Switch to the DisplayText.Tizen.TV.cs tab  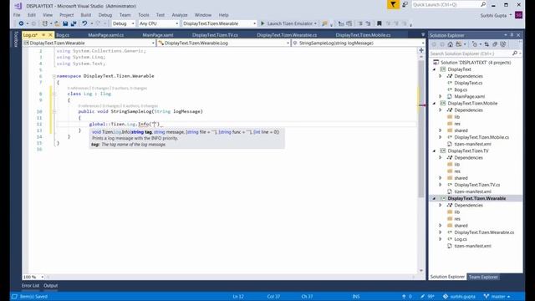pos(215,35)
